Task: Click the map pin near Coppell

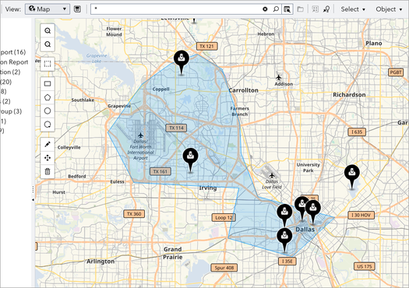Action: coord(182,62)
